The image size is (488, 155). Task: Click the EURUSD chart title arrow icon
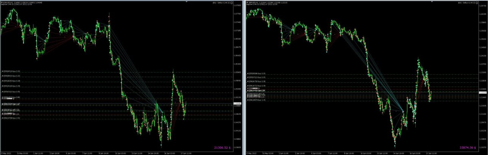click(1, 2)
